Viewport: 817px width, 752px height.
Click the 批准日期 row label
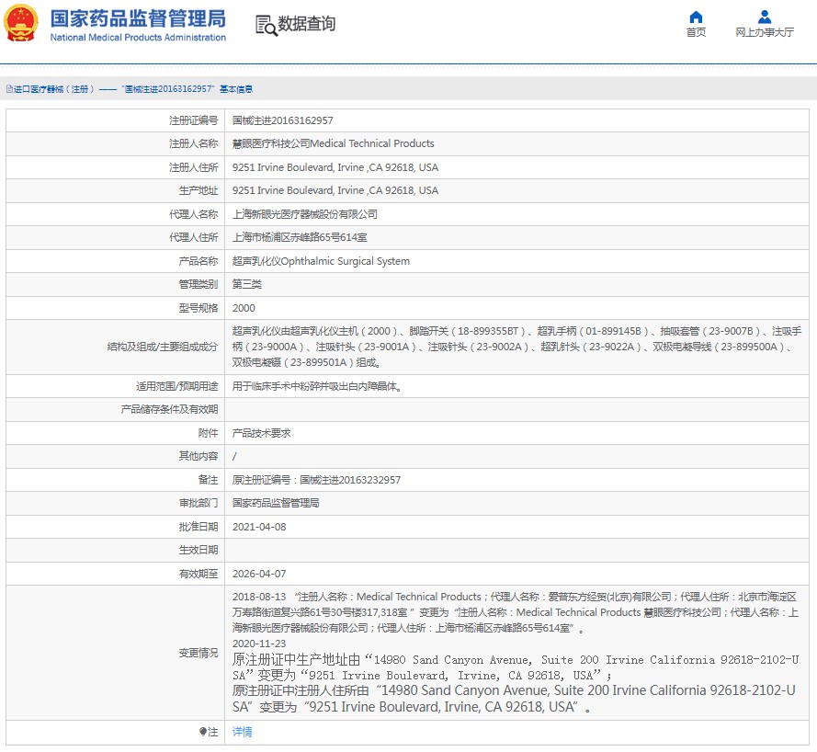point(198,527)
